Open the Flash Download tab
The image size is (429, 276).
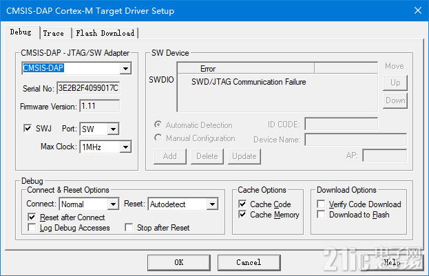(105, 33)
